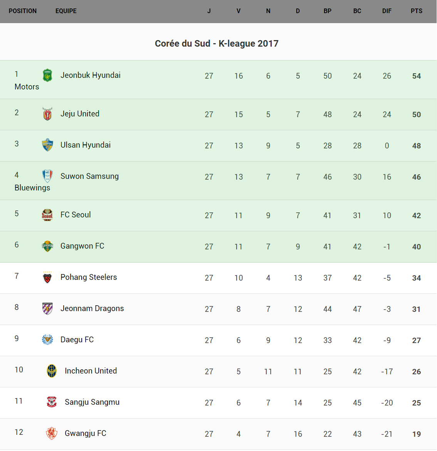Viewport: 437px width, 451px height.
Task: Click the Jeonbuk Hyundai club crest
Action: (47, 76)
